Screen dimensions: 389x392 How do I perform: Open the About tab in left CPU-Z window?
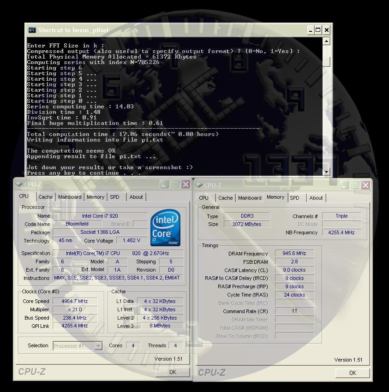click(136, 197)
